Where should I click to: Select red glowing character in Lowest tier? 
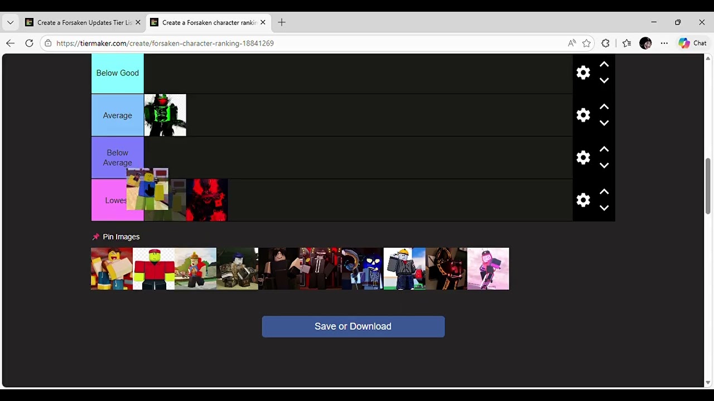point(207,200)
